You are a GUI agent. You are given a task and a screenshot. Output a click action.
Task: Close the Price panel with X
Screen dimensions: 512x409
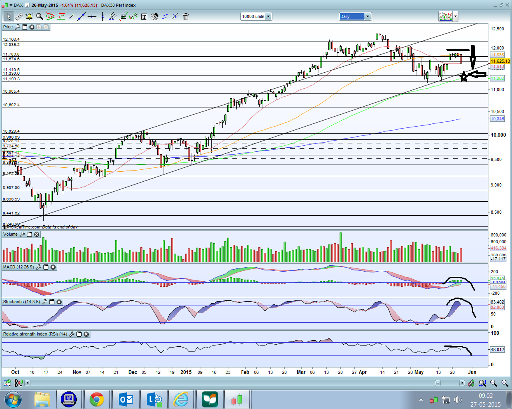point(32,27)
